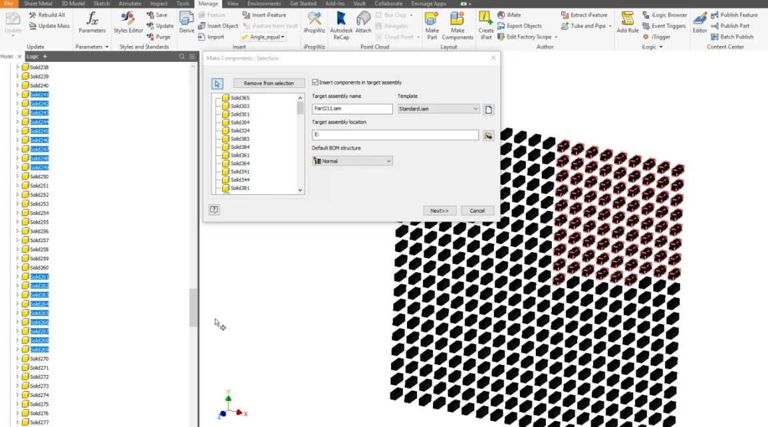
Task: Open the Content Center Editor
Action: pos(700,23)
